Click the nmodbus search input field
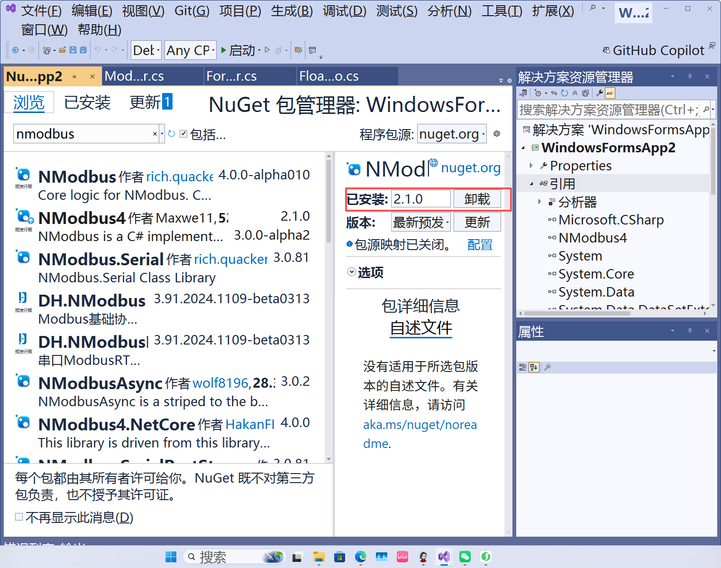721x568 pixels. [82, 134]
